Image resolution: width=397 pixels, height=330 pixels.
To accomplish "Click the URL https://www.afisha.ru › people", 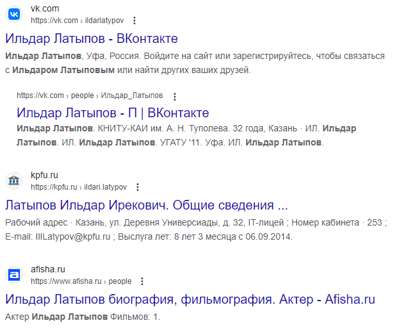I will coord(81,281).
